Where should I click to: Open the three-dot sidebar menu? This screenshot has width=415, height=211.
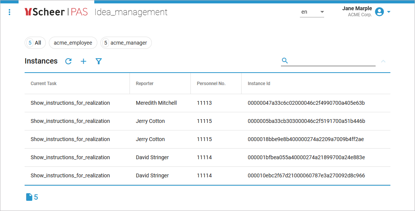pyautogui.click(x=9, y=12)
